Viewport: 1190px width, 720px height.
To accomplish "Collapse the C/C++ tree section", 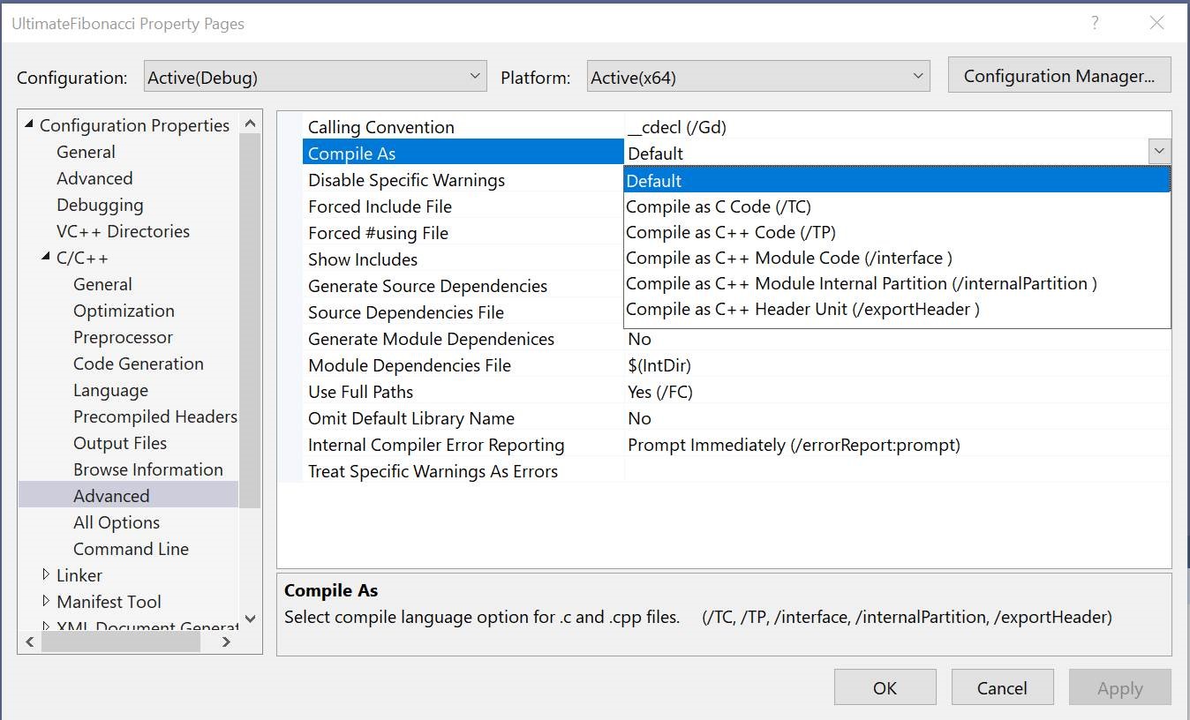I will [x=44, y=258].
